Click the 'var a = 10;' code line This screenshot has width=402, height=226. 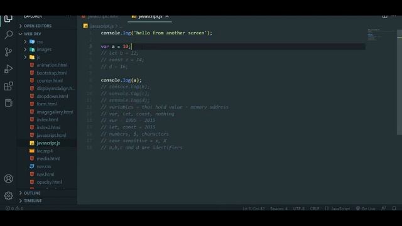pos(116,46)
